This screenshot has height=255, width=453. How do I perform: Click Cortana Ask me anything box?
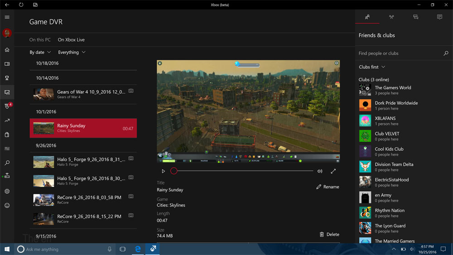click(65, 249)
